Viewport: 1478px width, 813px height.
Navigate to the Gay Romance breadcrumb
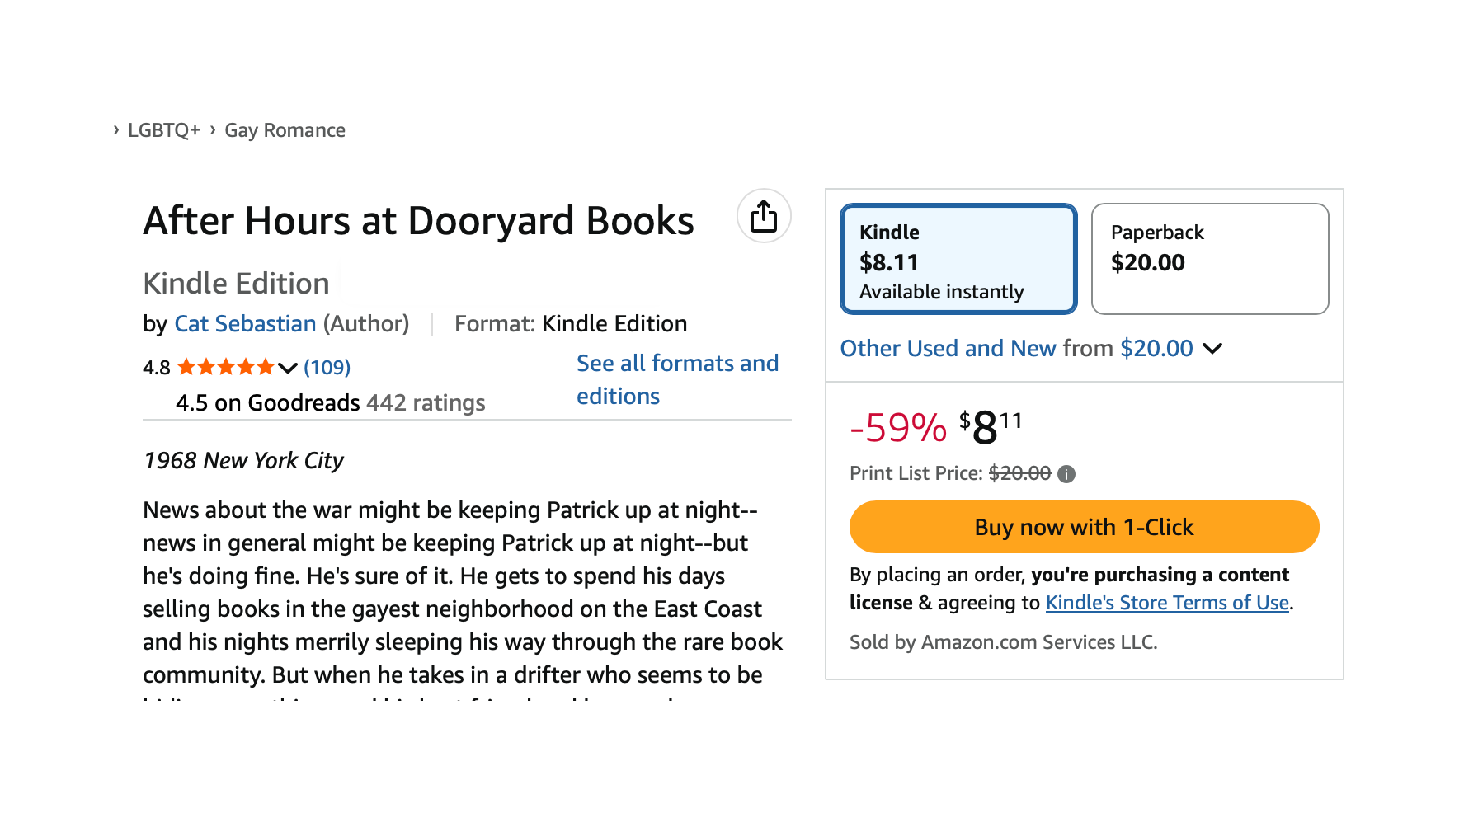pos(284,129)
